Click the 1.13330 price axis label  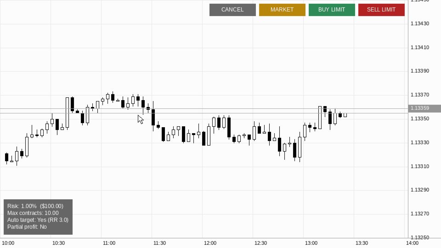[x=420, y=142]
